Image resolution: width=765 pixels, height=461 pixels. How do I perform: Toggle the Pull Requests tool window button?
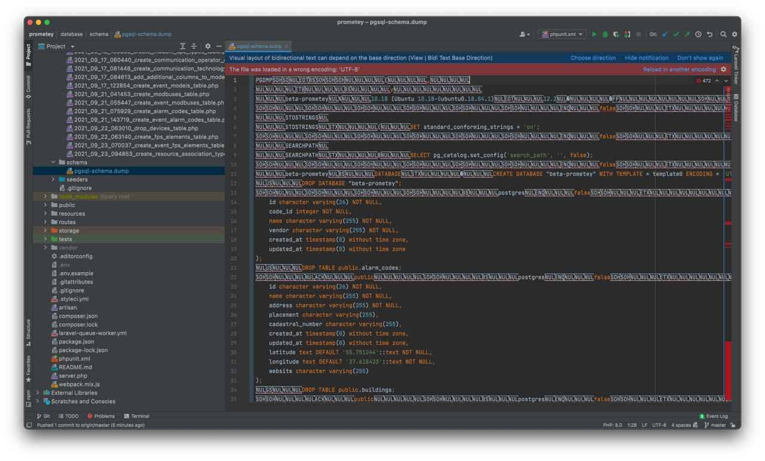click(28, 127)
